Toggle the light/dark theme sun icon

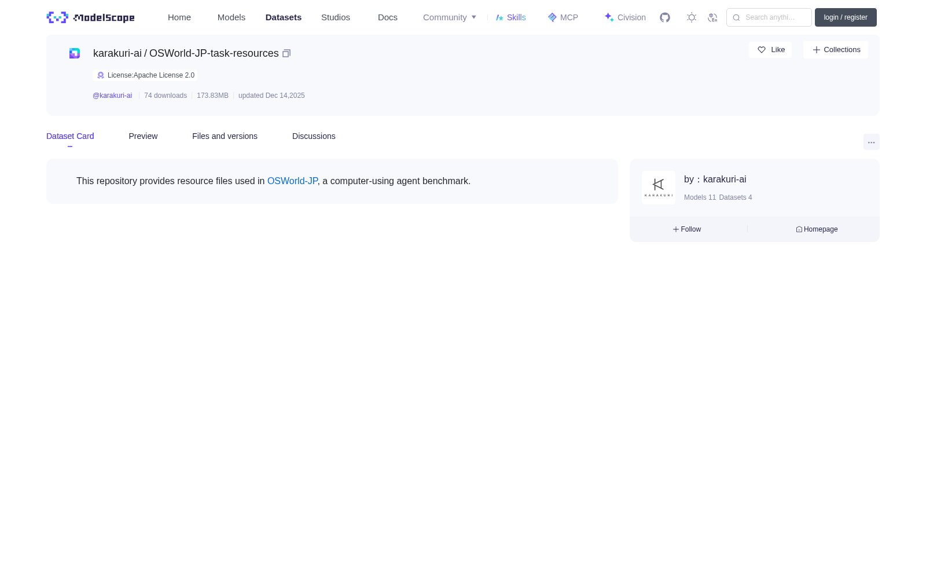click(x=691, y=17)
